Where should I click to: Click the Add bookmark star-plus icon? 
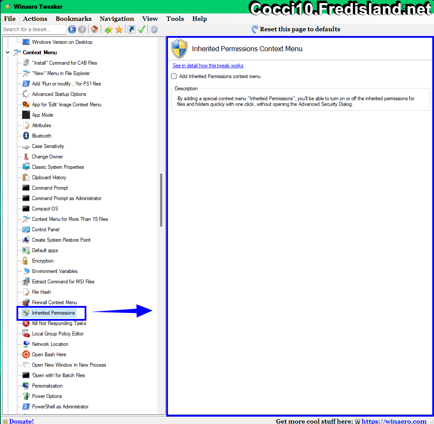tap(108, 30)
